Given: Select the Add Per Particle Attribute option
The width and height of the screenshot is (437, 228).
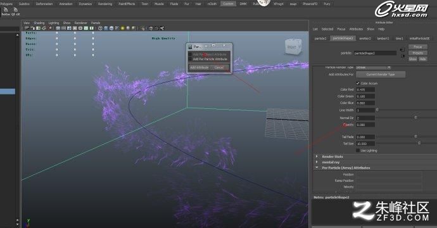Looking at the screenshot, I should 210,59.
